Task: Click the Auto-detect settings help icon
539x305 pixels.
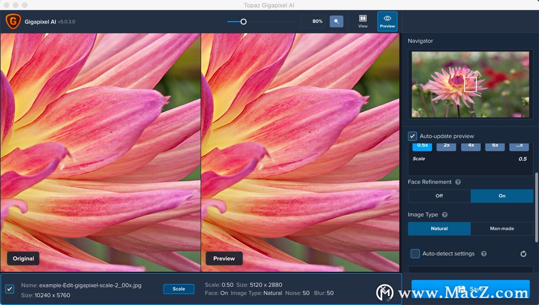Action: tap(484, 253)
